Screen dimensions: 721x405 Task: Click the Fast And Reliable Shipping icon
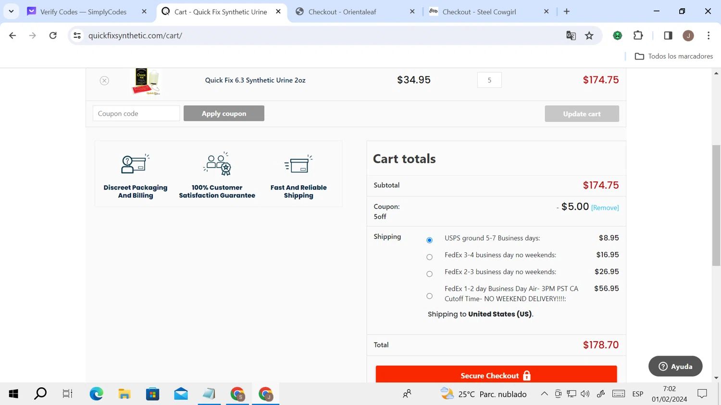[298, 164]
